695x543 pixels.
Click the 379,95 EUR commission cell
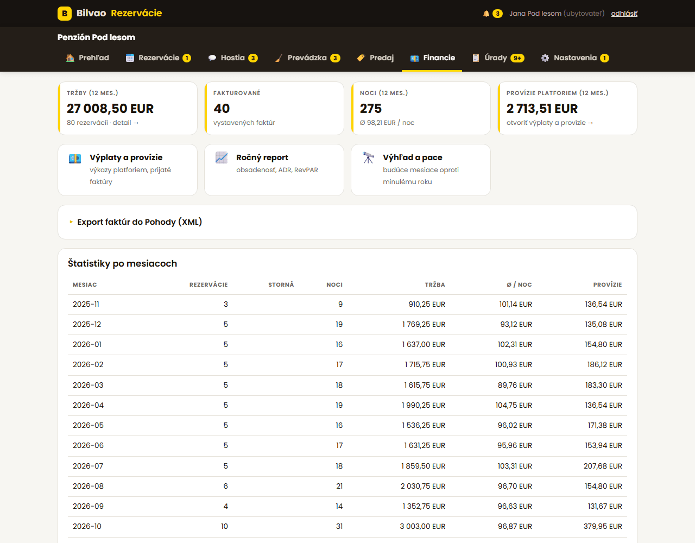click(603, 527)
